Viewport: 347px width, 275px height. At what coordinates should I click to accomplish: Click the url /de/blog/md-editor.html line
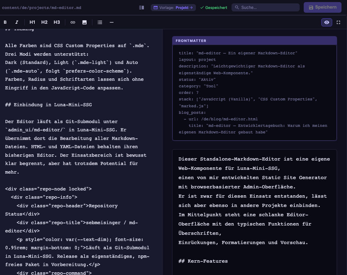(x=221, y=119)
